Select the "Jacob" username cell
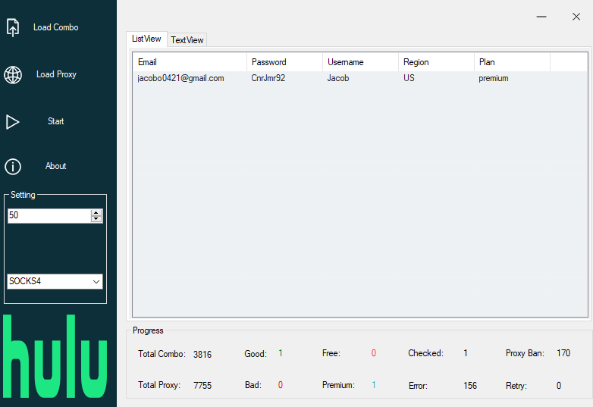 click(338, 78)
